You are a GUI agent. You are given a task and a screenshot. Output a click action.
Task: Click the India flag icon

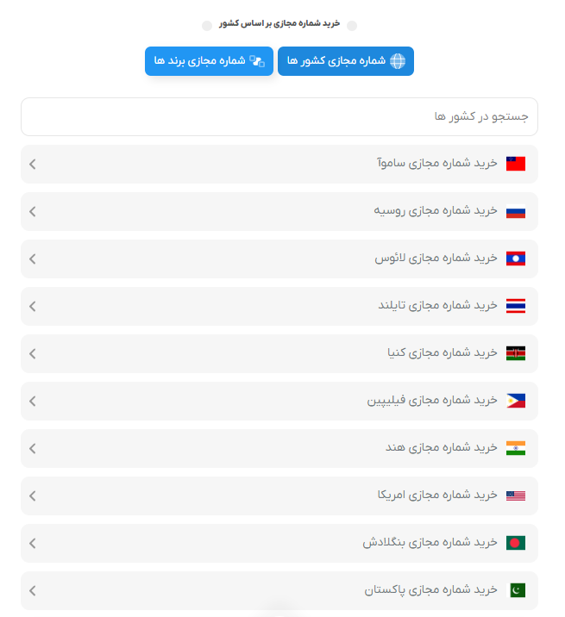[516, 448]
